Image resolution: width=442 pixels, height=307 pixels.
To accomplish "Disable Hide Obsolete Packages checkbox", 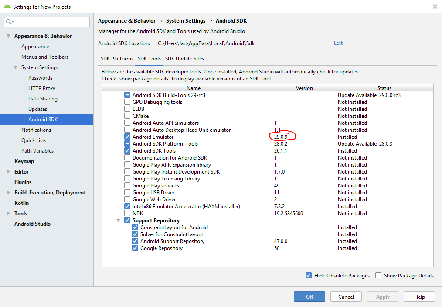I will point(309,276).
